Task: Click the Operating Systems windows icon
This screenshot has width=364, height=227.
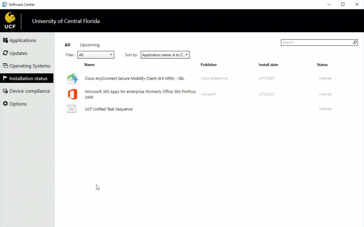Action: (x=5, y=66)
